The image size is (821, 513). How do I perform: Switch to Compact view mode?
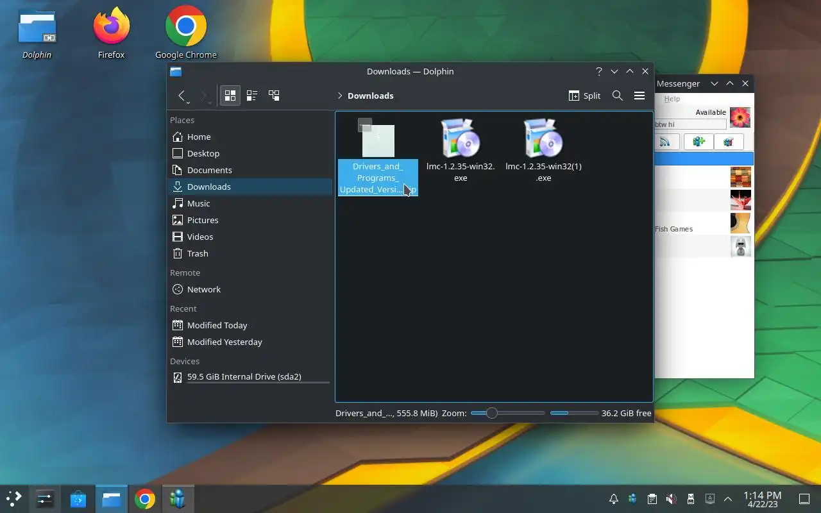pos(252,96)
